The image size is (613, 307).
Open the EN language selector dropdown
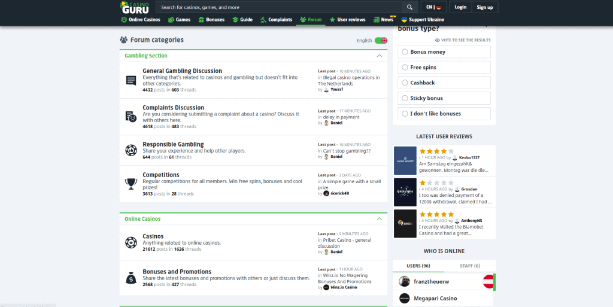tap(433, 7)
